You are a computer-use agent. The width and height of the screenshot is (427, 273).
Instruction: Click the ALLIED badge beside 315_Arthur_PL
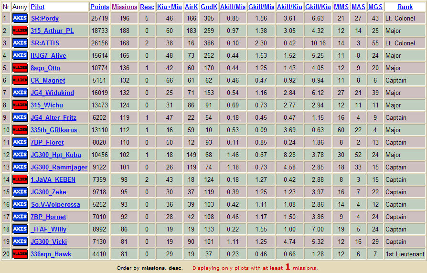pos(20,31)
